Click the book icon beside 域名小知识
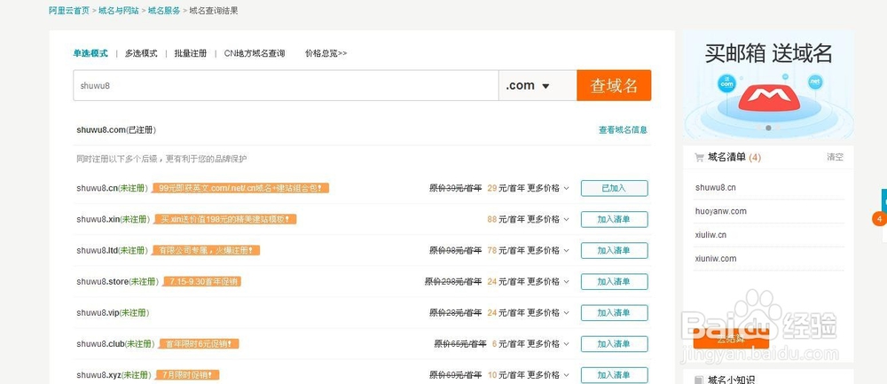Viewport: 887px width, 384px height. tap(699, 380)
